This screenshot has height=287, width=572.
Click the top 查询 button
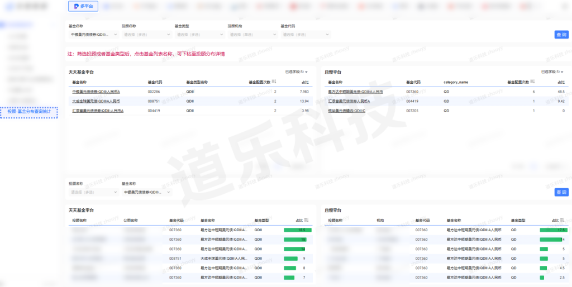click(561, 35)
